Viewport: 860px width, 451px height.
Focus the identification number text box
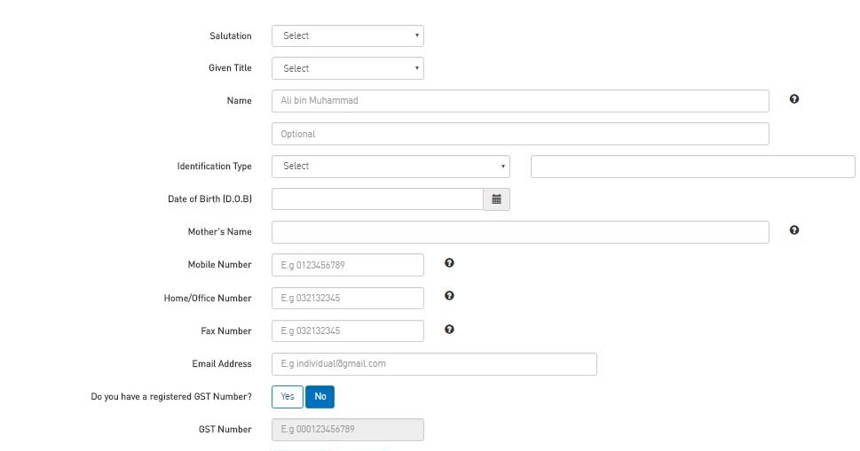click(693, 167)
